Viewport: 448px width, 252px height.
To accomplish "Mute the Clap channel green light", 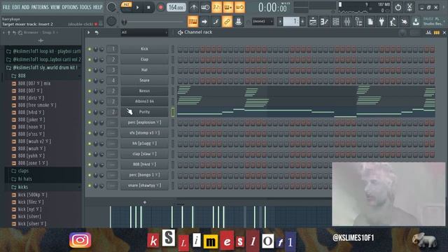I will click(90, 59).
